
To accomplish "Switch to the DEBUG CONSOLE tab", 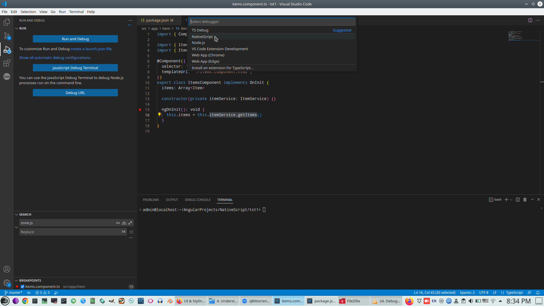I will (197, 200).
